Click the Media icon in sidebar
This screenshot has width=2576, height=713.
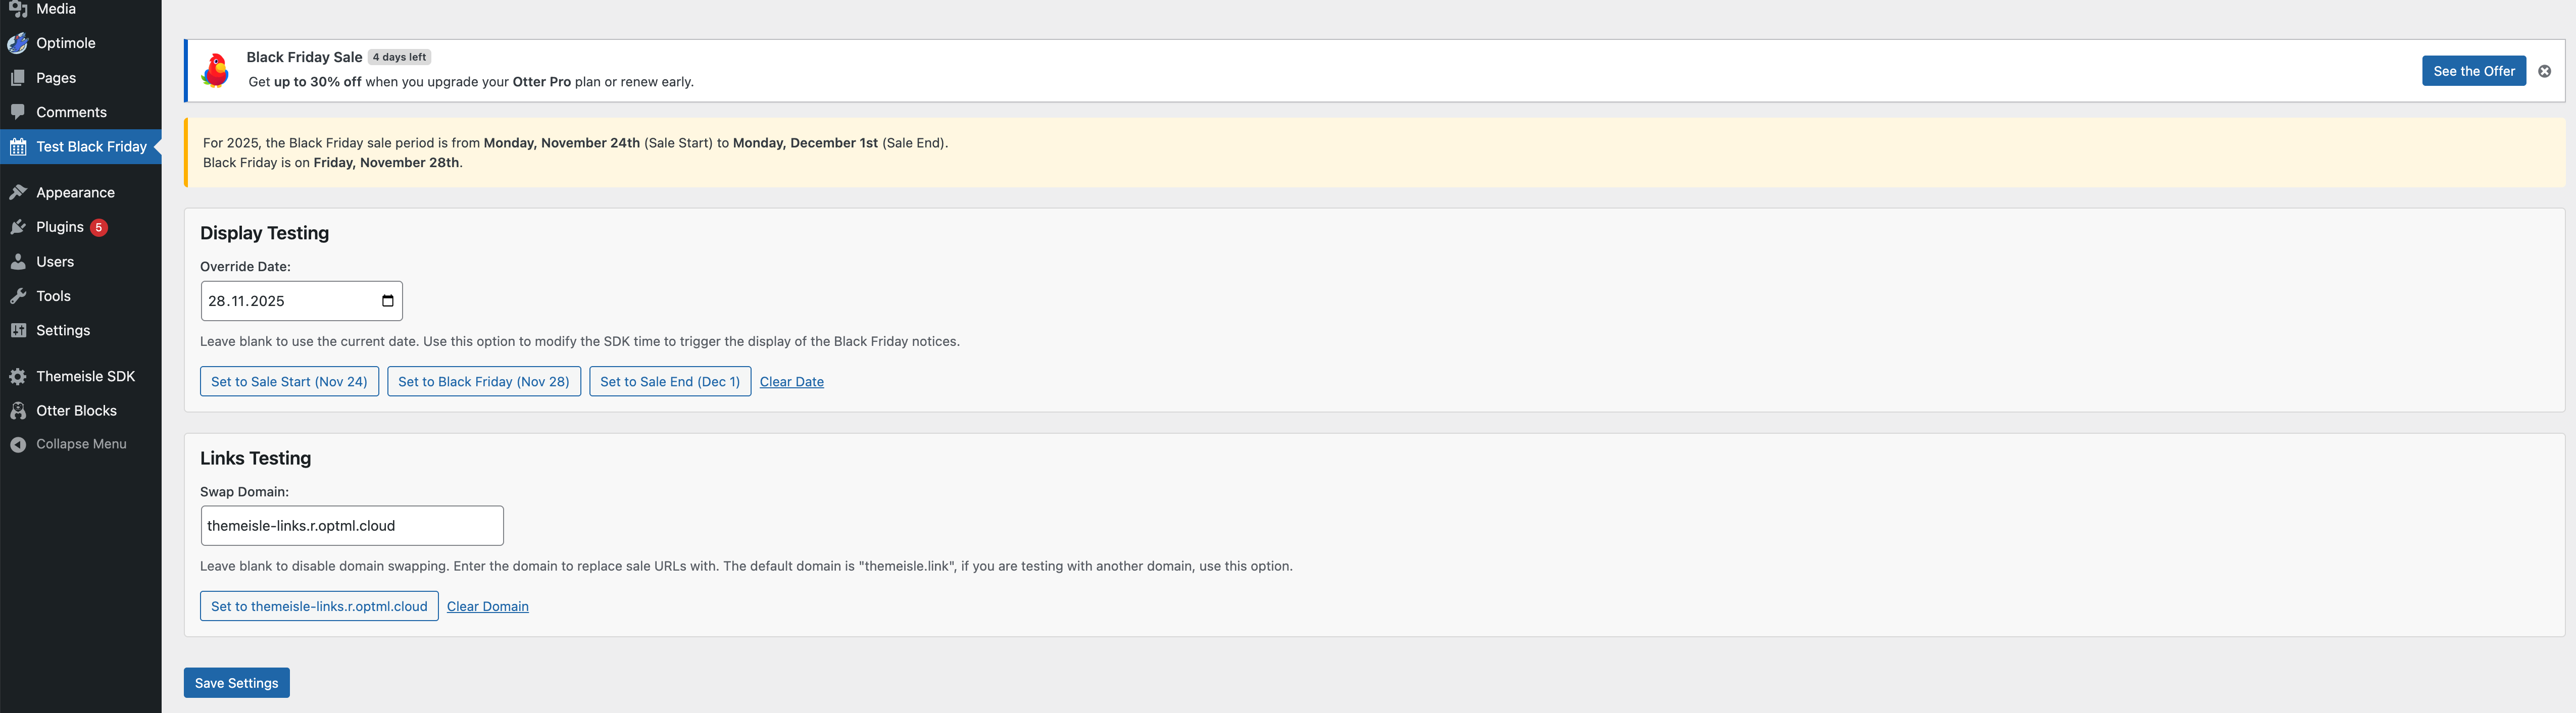coord(18,9)
